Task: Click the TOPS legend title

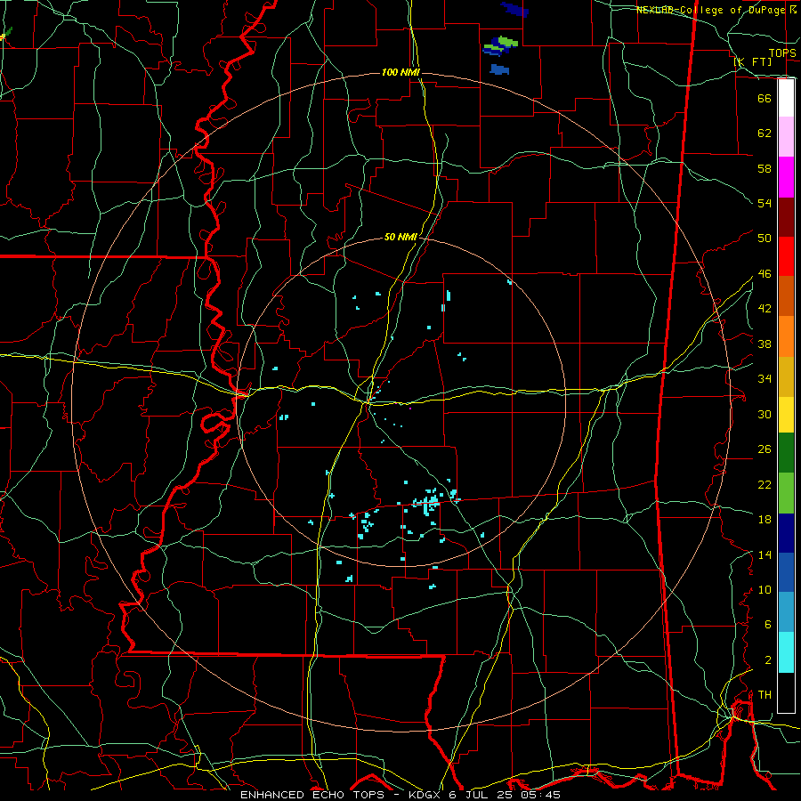Action: click(782, 53)
